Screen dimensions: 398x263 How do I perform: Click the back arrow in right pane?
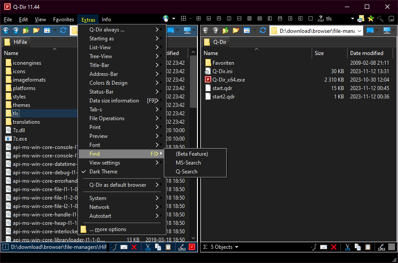206,31
